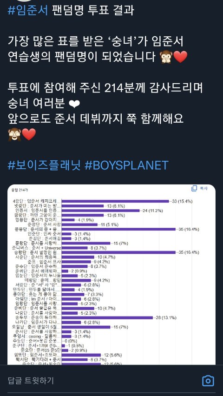Select the 숭투부 bar showing 28 (13.1%)
The height and width of the screenshot is (396, 223).
(x=107, y=318)
